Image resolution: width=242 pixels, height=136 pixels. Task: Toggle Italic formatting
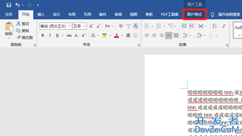[x=50, y=35]
